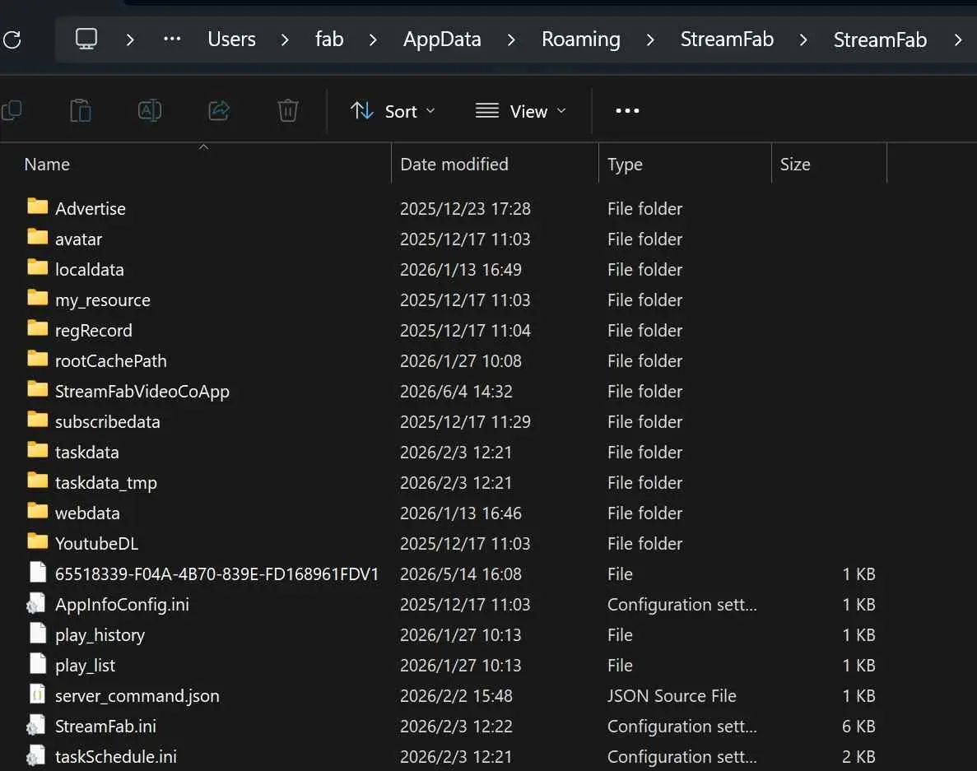Click the play_list file icon

[37, 664]
